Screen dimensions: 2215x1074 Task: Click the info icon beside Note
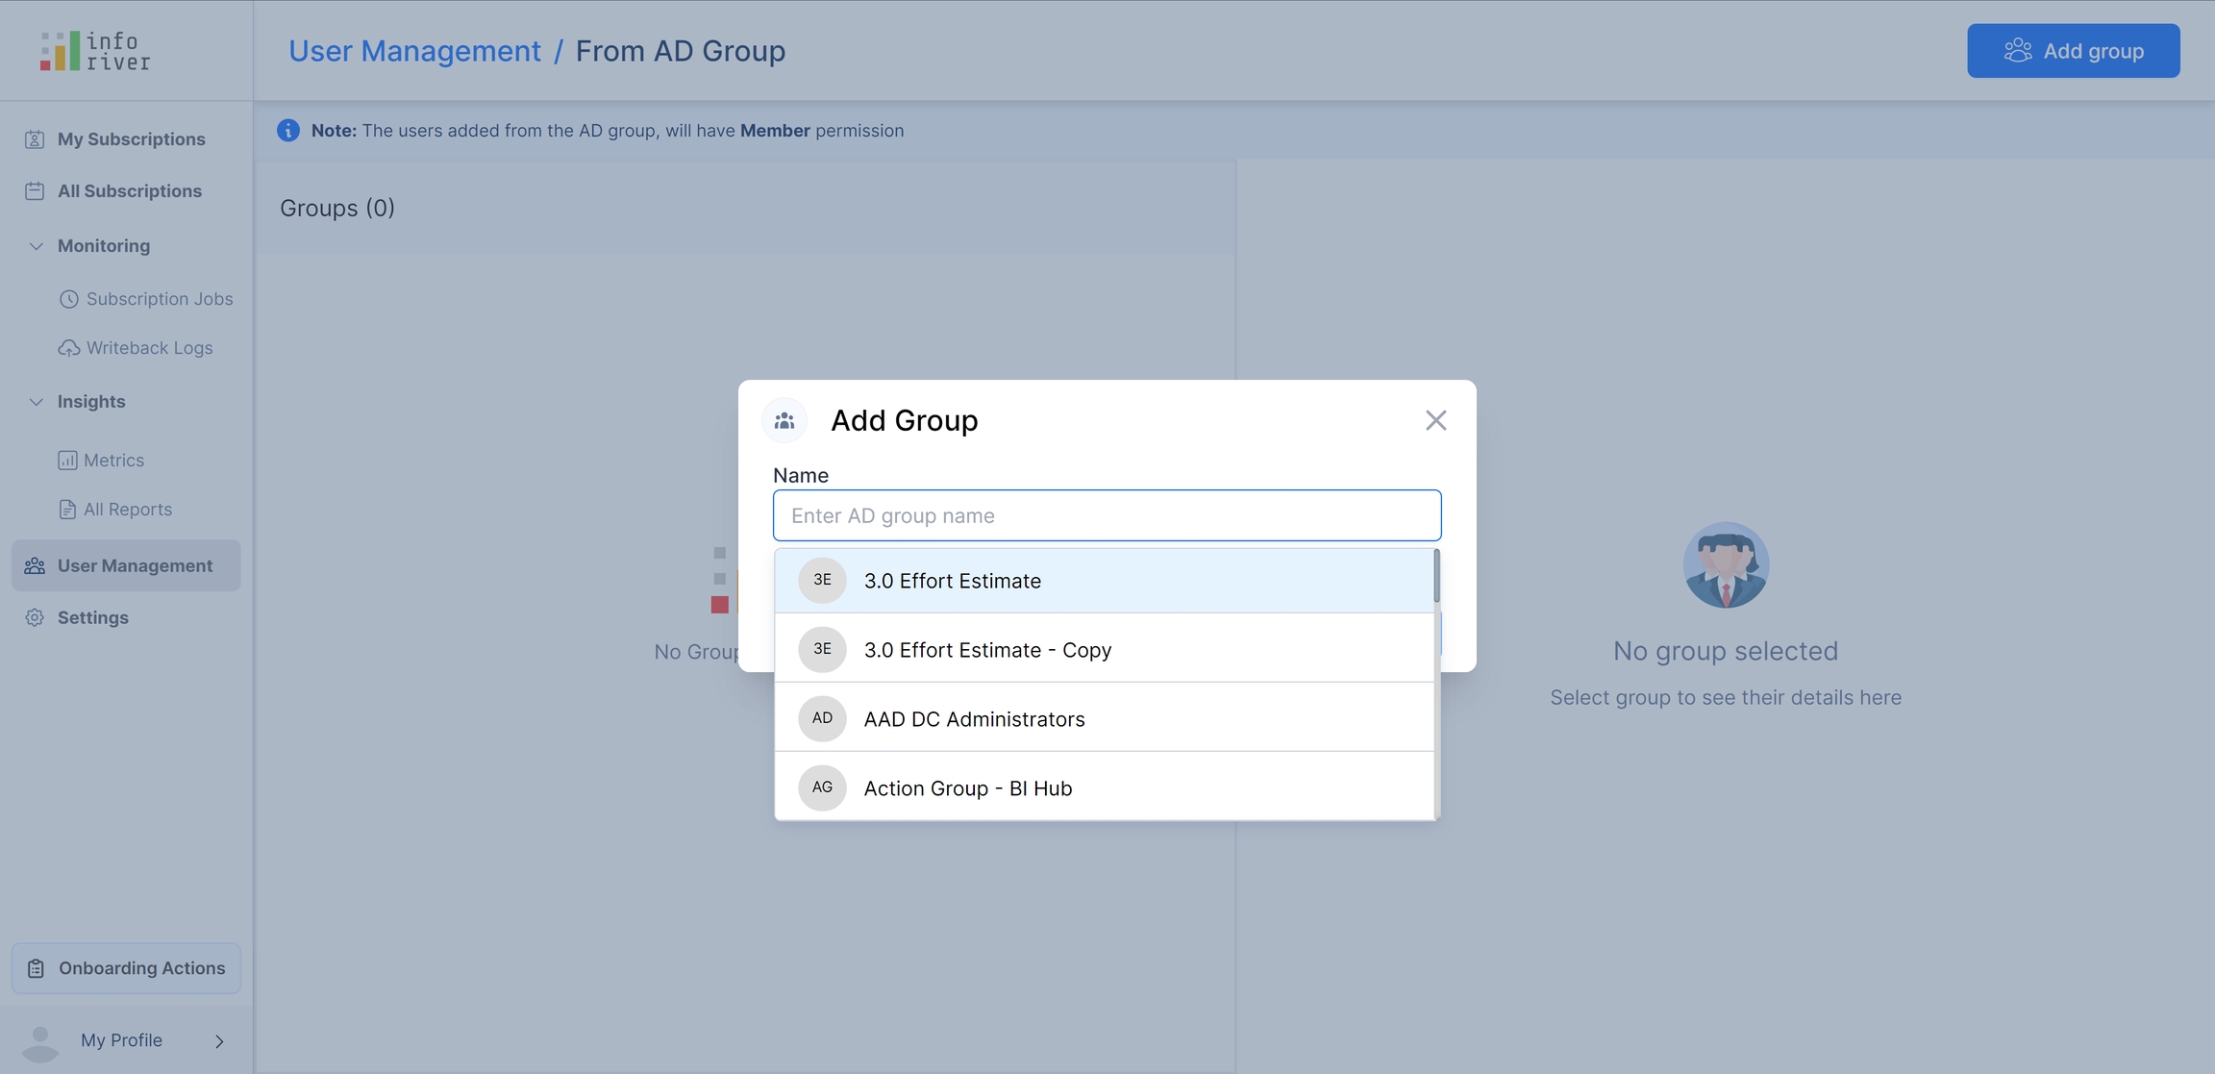click(x=288, y=131)
